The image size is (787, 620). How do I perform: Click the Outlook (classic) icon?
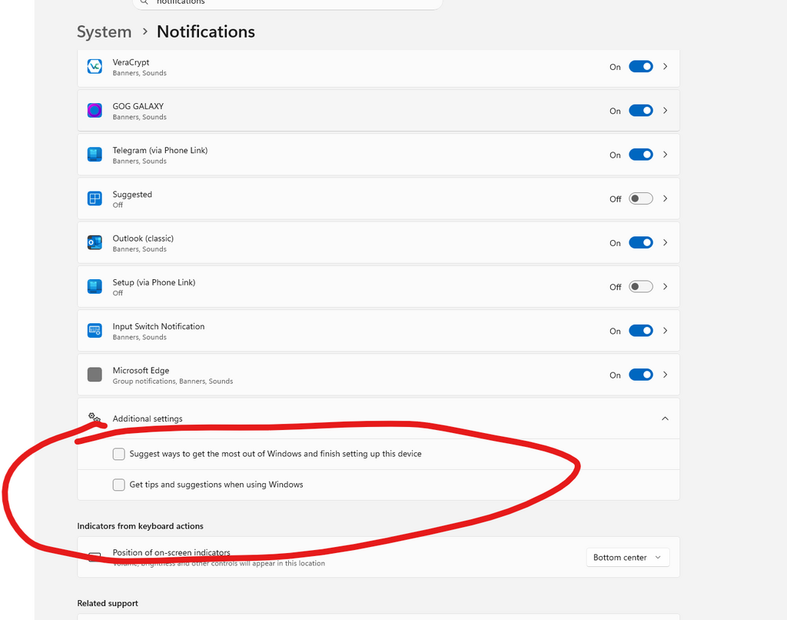(x=95, y=242)
